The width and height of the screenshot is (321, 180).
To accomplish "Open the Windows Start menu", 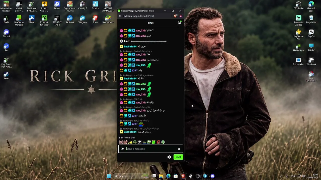I will [x=109, y=176].
